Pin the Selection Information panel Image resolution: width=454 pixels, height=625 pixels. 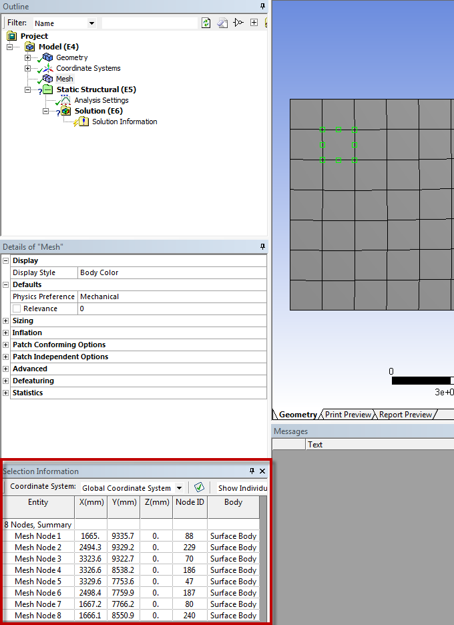(252, 471)
